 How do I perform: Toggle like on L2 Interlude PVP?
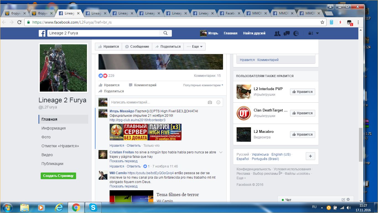coord(302,92)
